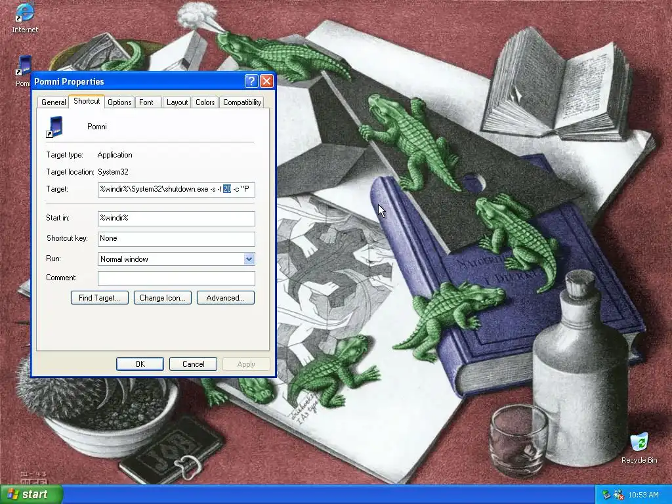
Task: Click the Pomni icon inside Properties dialog
Action: [x=55, y=127]
